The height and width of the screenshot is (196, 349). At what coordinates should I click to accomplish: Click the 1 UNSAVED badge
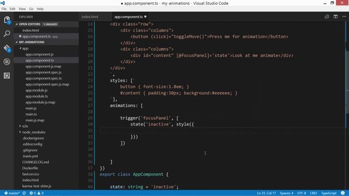point(50,24)
